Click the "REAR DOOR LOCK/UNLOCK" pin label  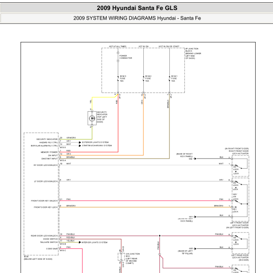(44, 236)
